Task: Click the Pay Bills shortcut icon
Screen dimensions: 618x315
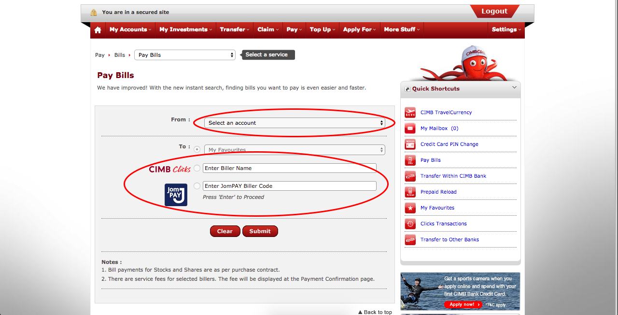Action: point(410,160)
